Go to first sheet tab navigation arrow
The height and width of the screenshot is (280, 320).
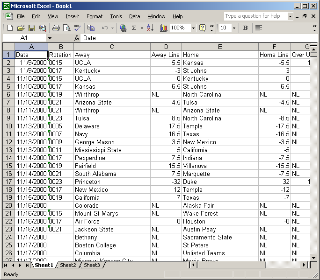coord(6,265)
